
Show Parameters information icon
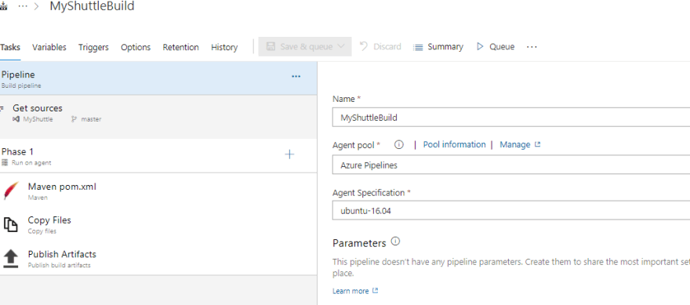395,241
